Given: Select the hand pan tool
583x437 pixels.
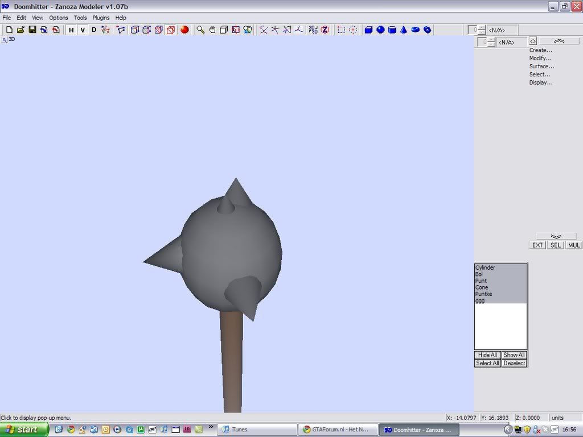Looking at the screenshot, I should (x=212, y=30).
